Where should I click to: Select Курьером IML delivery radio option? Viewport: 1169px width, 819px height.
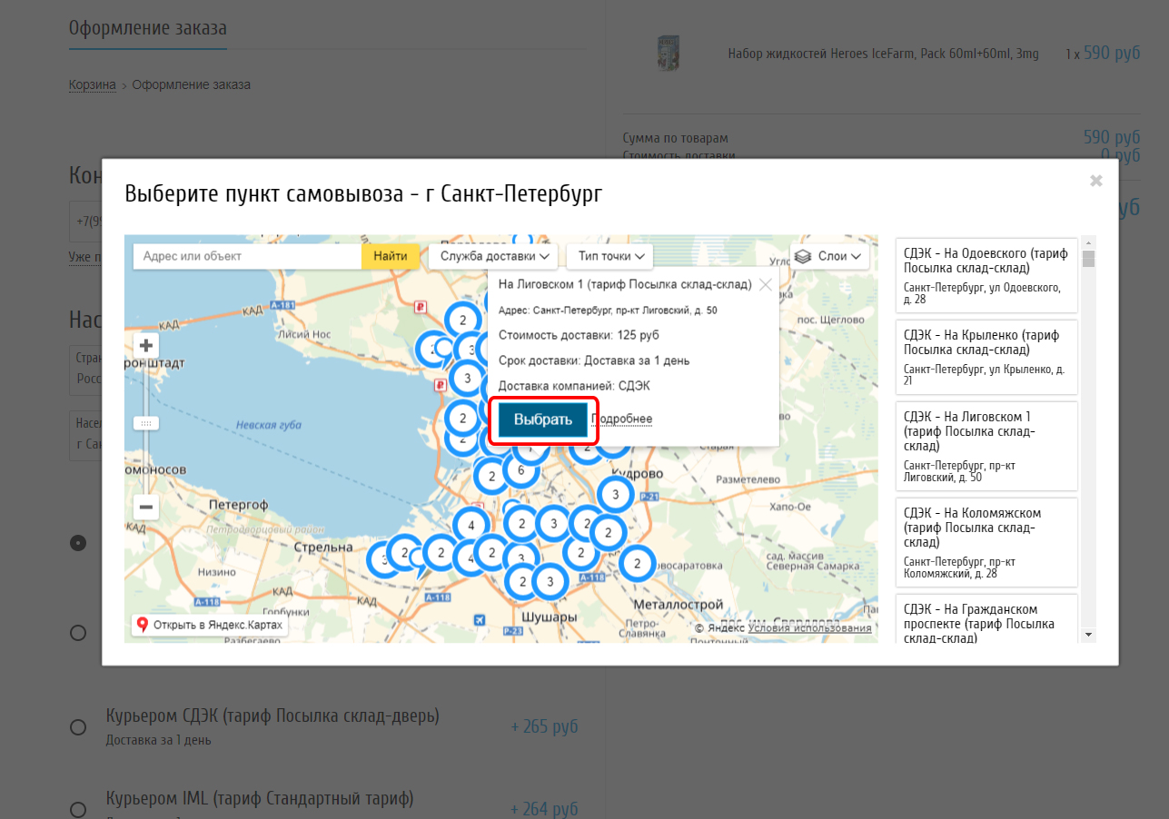78,809
